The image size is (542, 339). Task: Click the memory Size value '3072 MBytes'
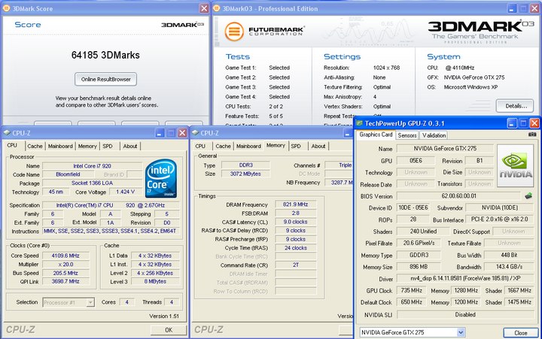245,174
